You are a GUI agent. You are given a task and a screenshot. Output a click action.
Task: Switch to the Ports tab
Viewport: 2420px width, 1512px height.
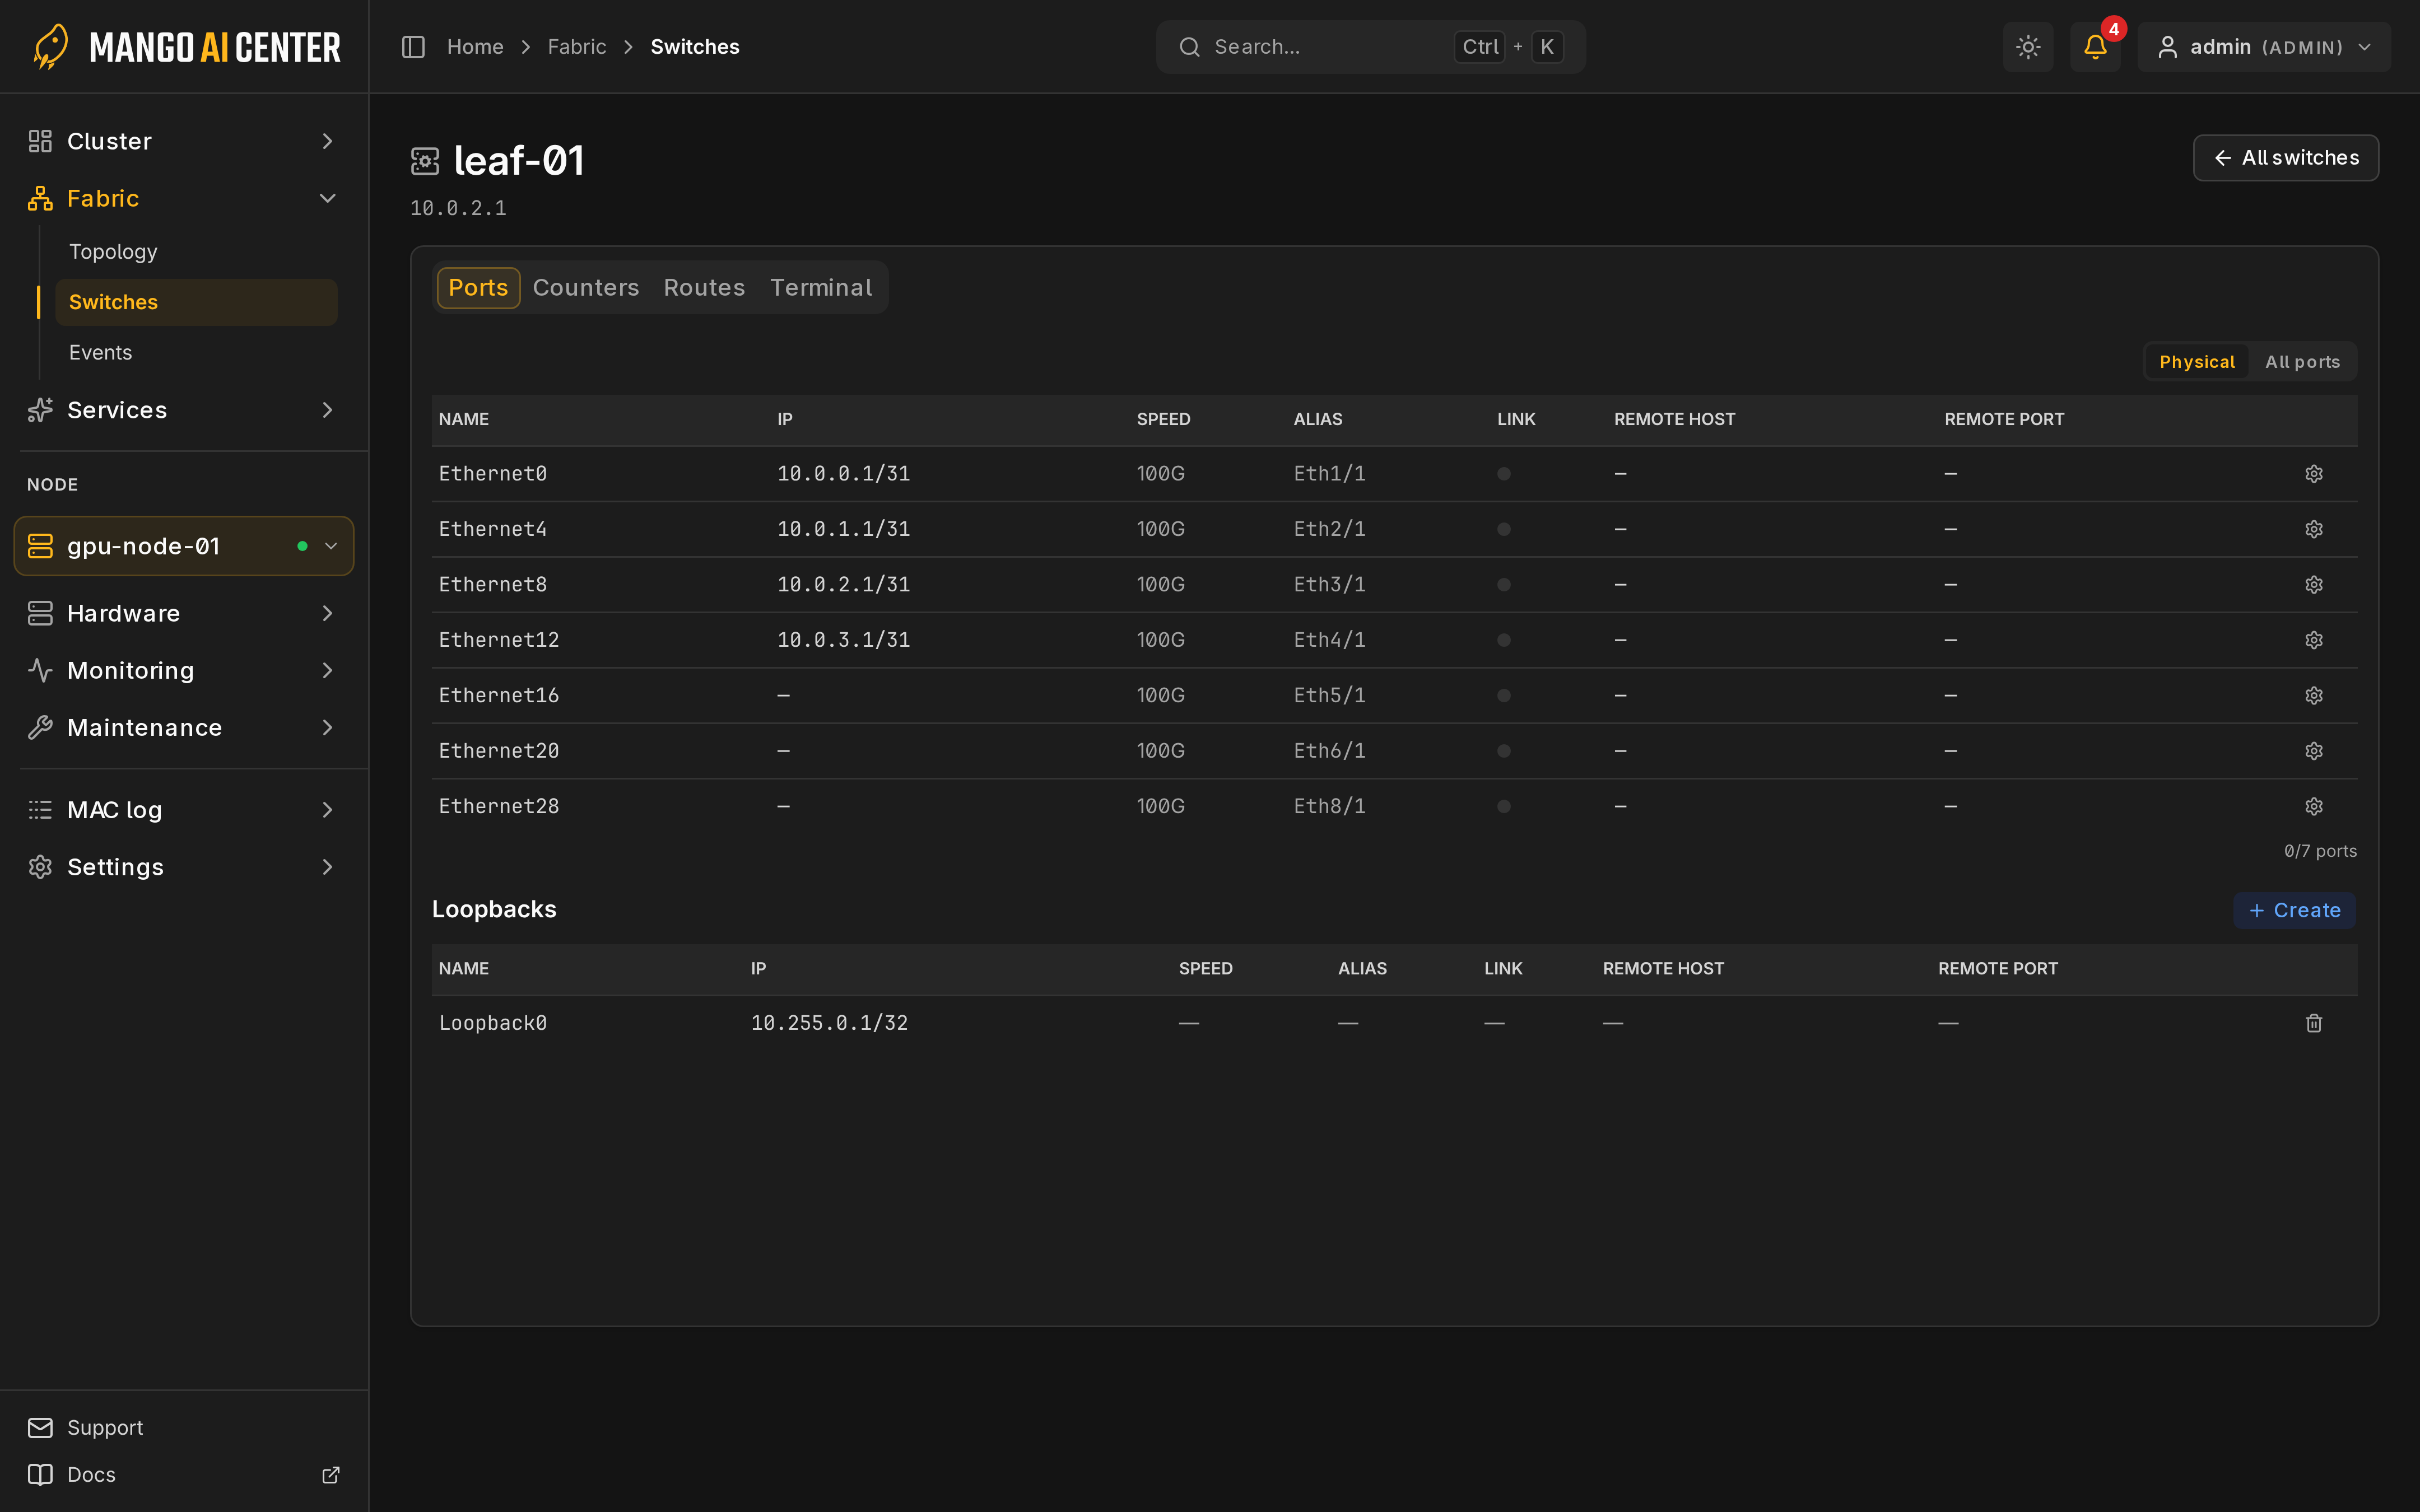click(x=478, y=288)
